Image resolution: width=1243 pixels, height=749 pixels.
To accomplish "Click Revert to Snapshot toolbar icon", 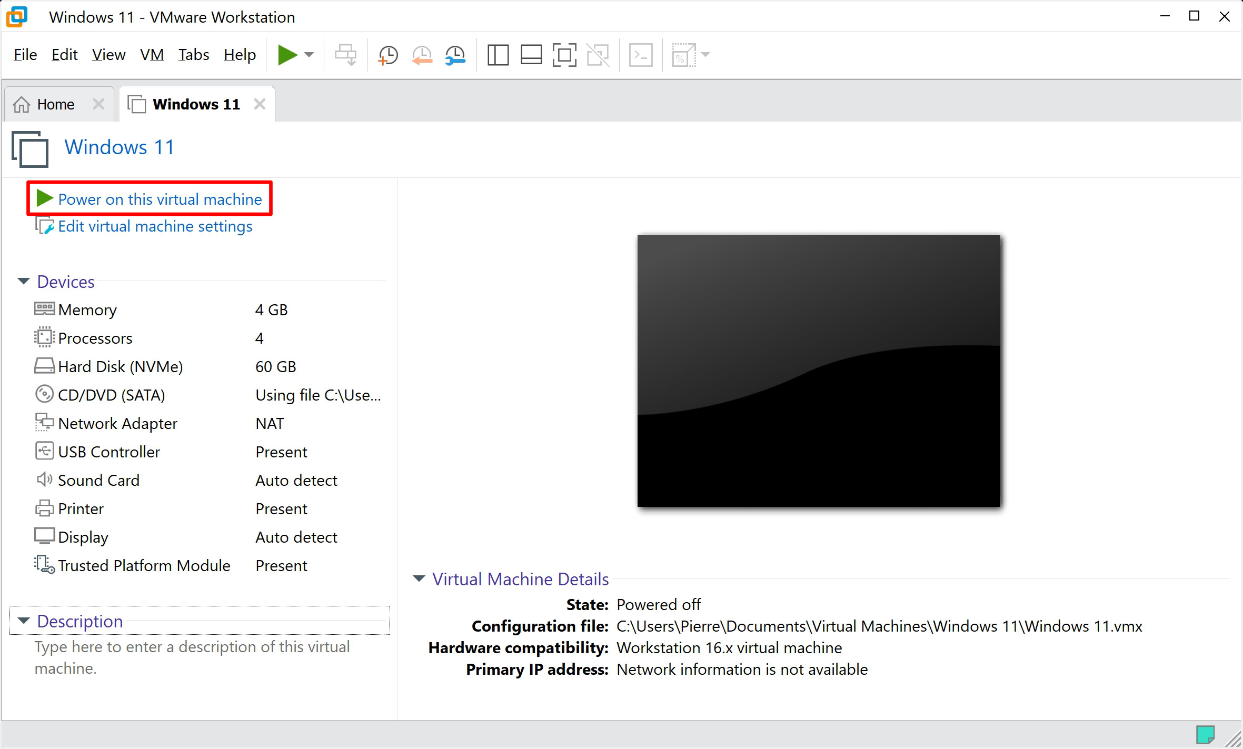I will pyautogui.click(x=422, y=55).
